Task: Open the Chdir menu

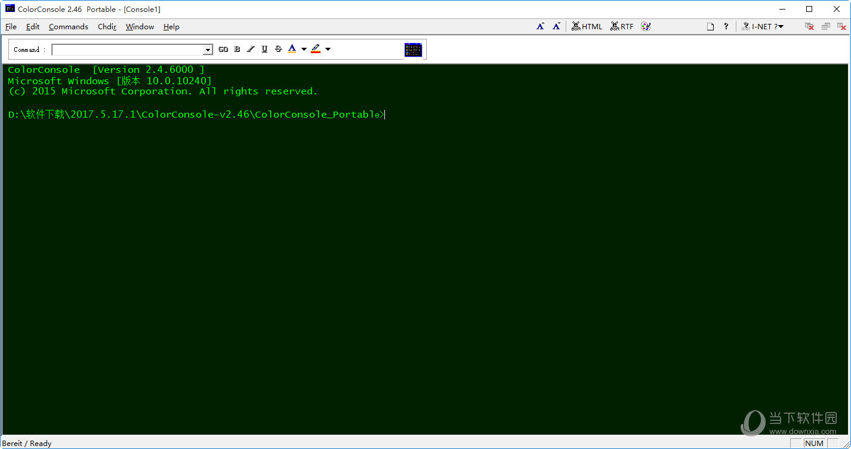Action: 107,27
